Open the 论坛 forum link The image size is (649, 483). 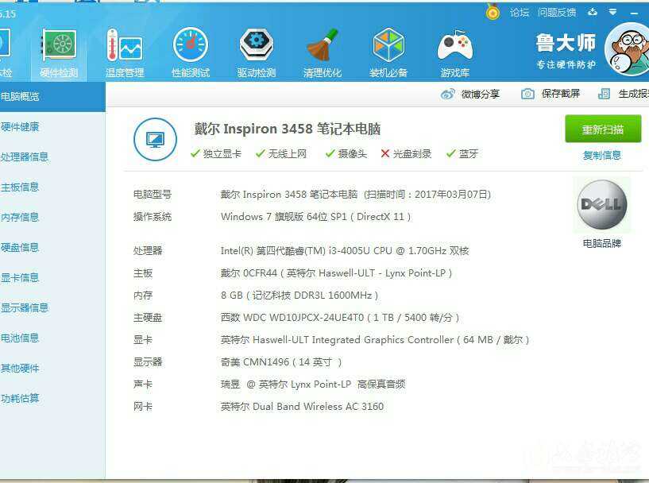[519, 12]
